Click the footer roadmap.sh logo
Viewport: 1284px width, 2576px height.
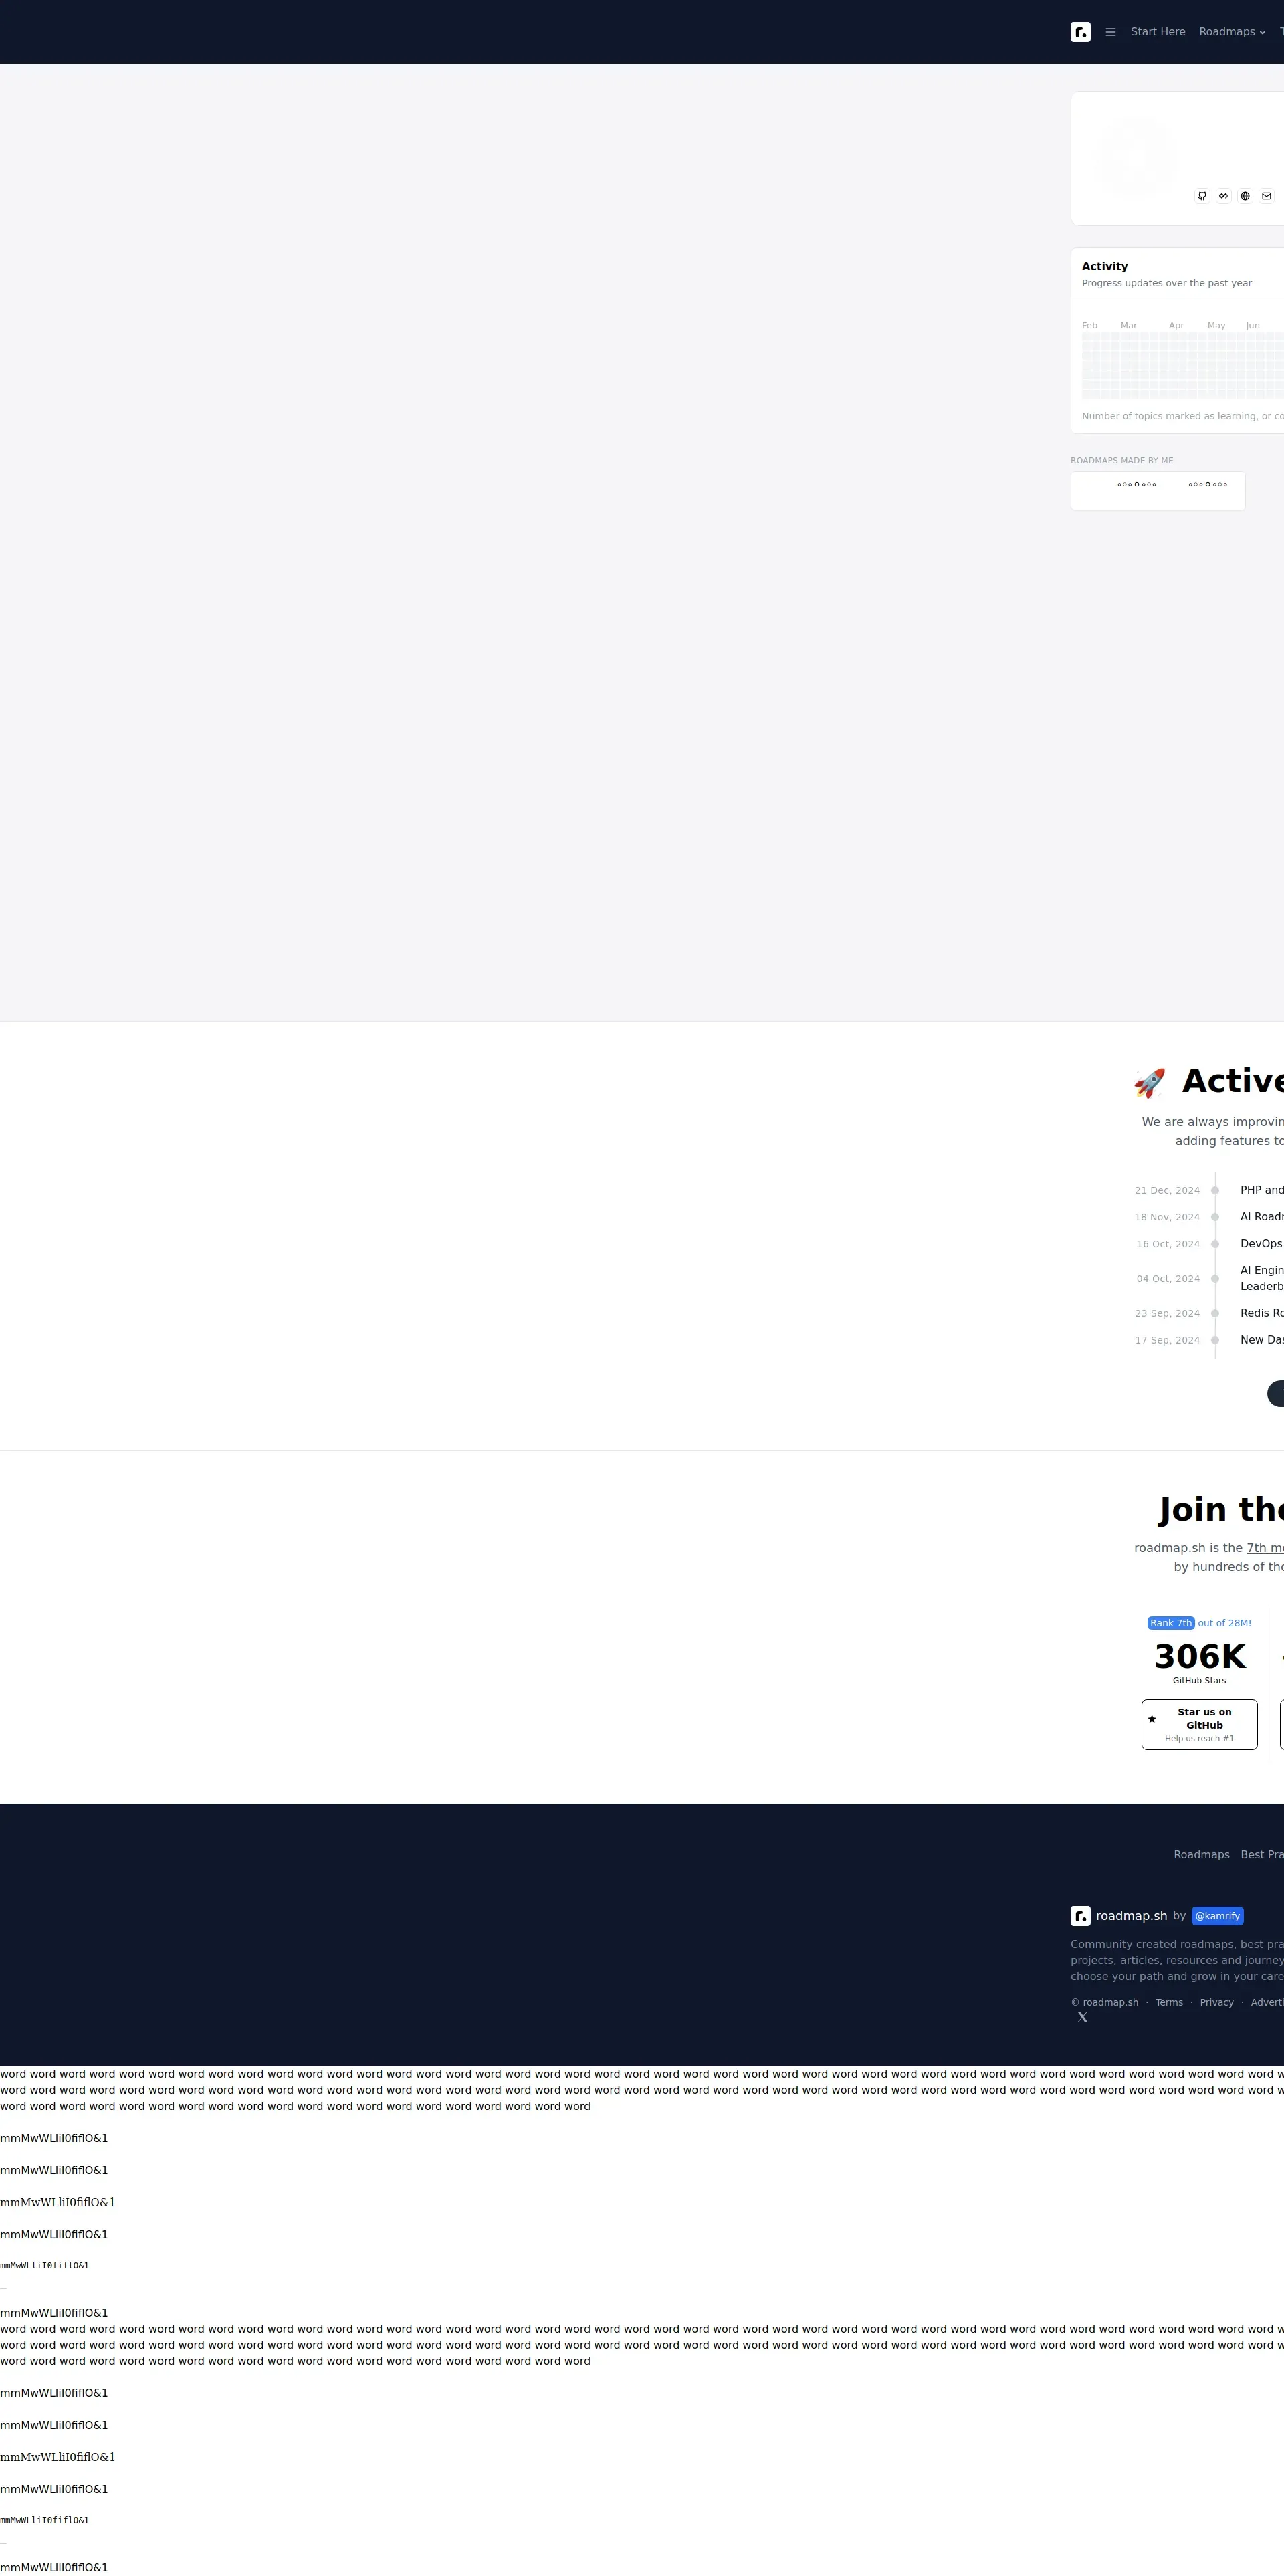[x=1080, y=1916]
